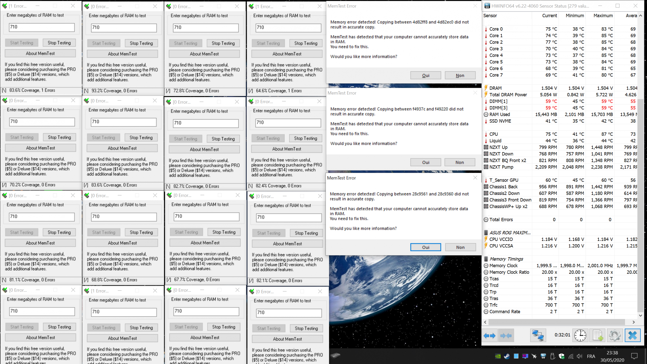Select 'CPU VCCSA' row in HWiNFO
Screen dimensions: 647x364
(560, 246)
